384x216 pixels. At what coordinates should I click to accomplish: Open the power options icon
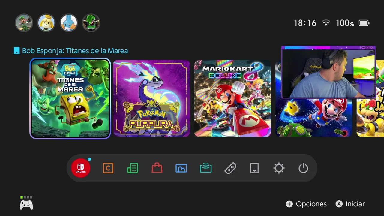pos(303,168)
